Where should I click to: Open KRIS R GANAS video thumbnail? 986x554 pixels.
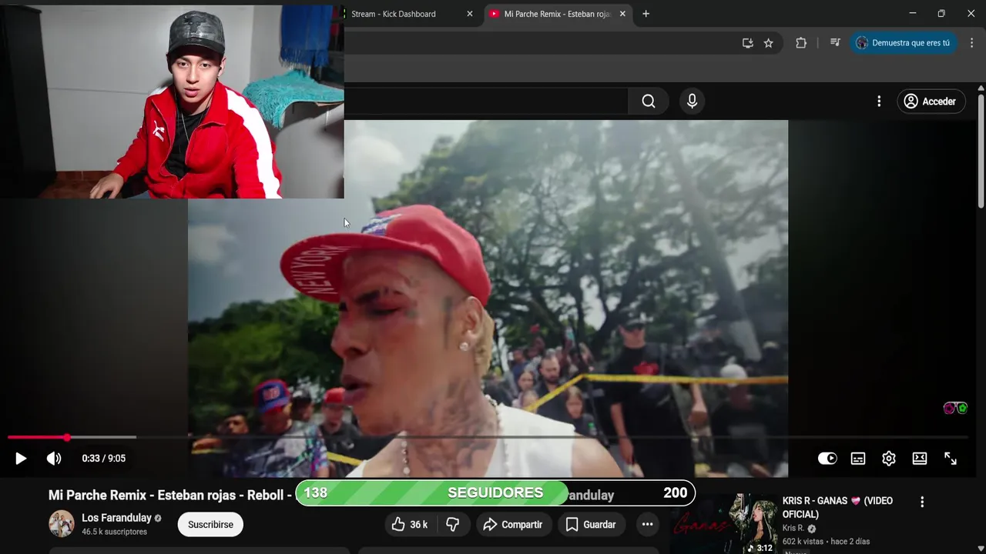click(x=724, y=525)
